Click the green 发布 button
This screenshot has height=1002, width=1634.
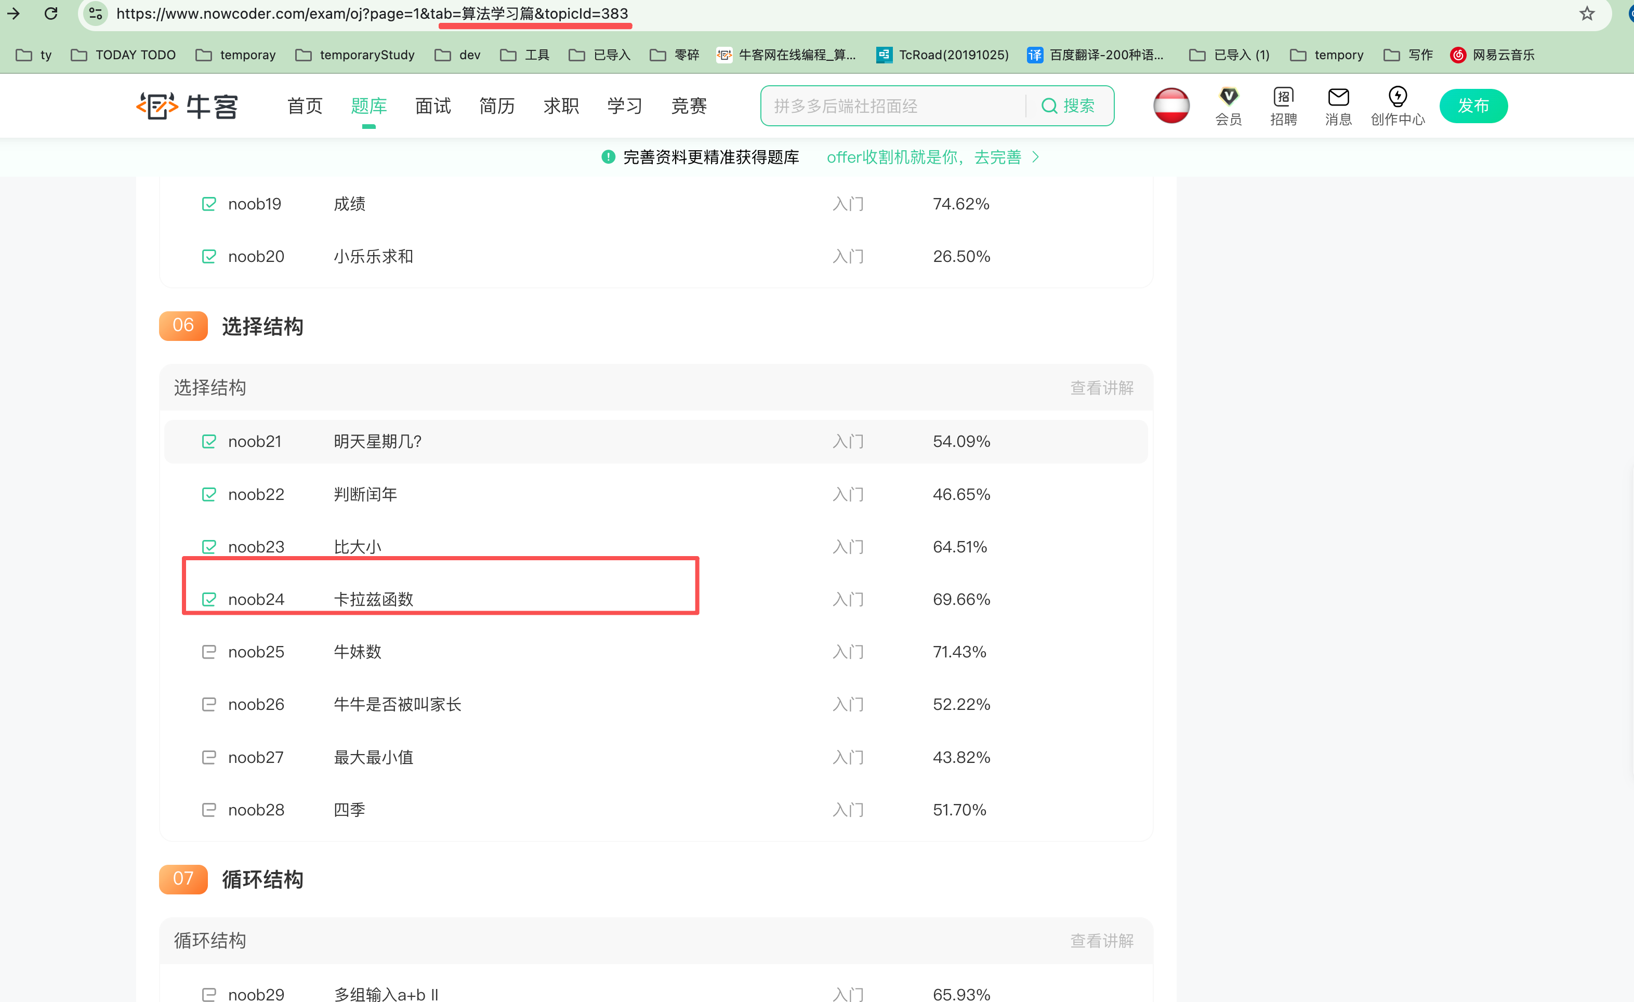(1473, 106)
